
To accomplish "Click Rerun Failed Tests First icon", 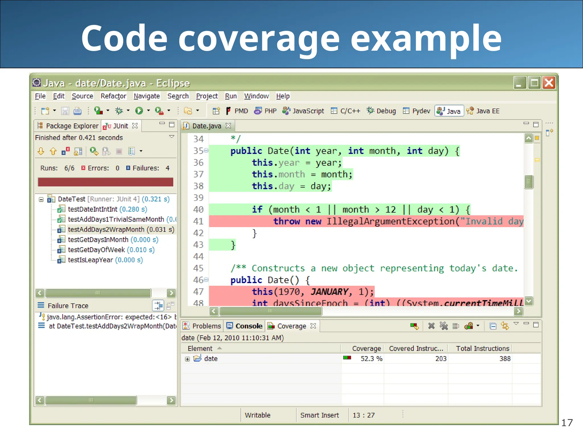I will pos(106,151).
